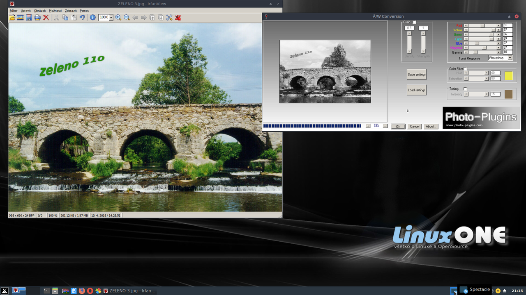Click the Green channel slider
The image size is (526, 295).
click(x=482, y=34)
